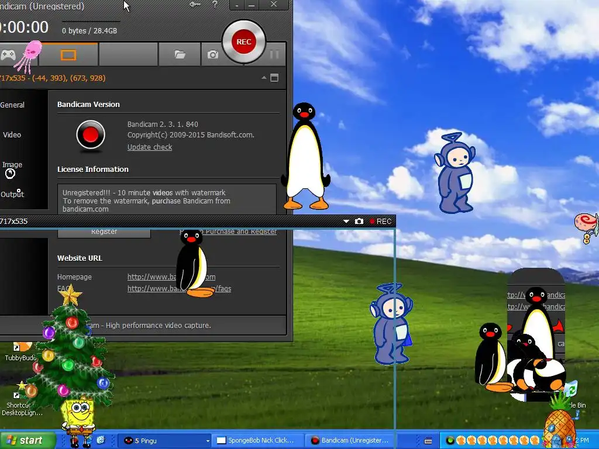Viewport: 599px width, 449px height.
Task: Click the red Bandicam version logo
Action: pos(91,135)
